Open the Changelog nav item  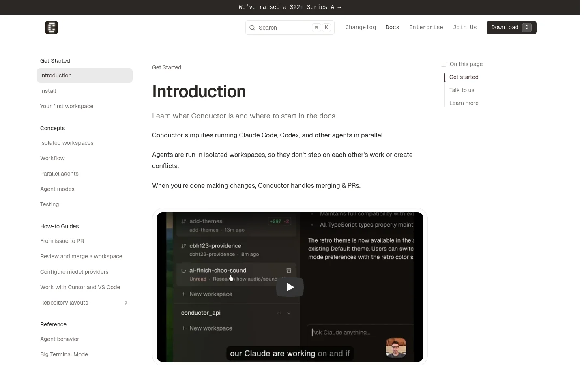tap(361, 28)
